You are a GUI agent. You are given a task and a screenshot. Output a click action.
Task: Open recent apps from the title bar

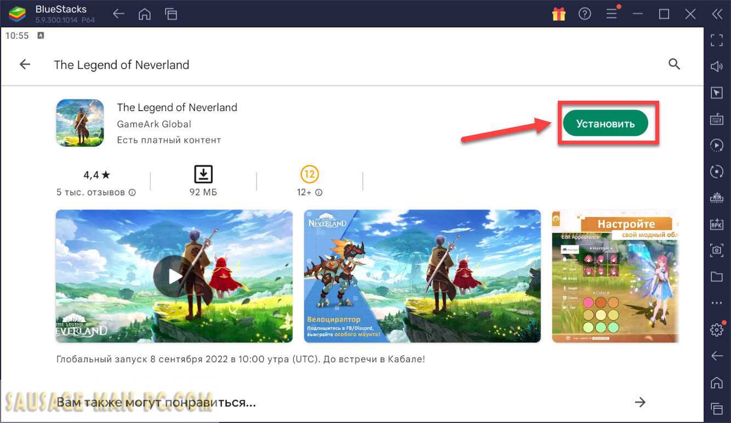[171, 14]
